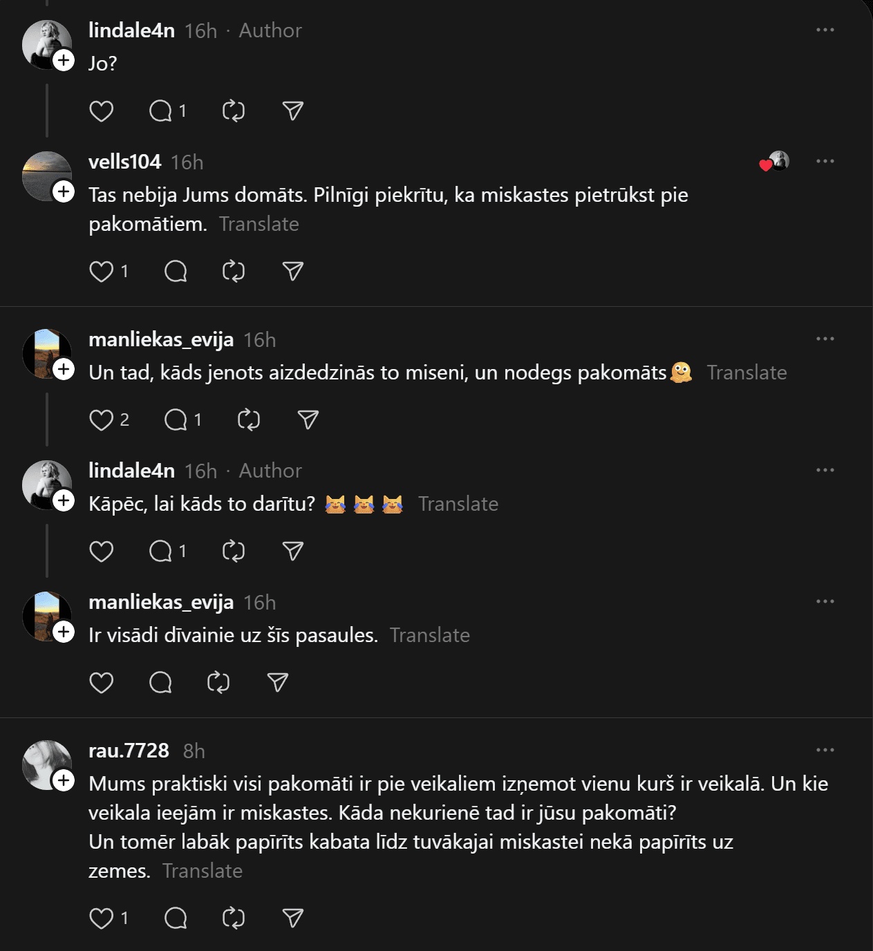Share lindale4n's "Kāpēc, lai kāds" reply
Image resolution: width=873 pixels, height=951 pixels.
[x=293, y=552]
